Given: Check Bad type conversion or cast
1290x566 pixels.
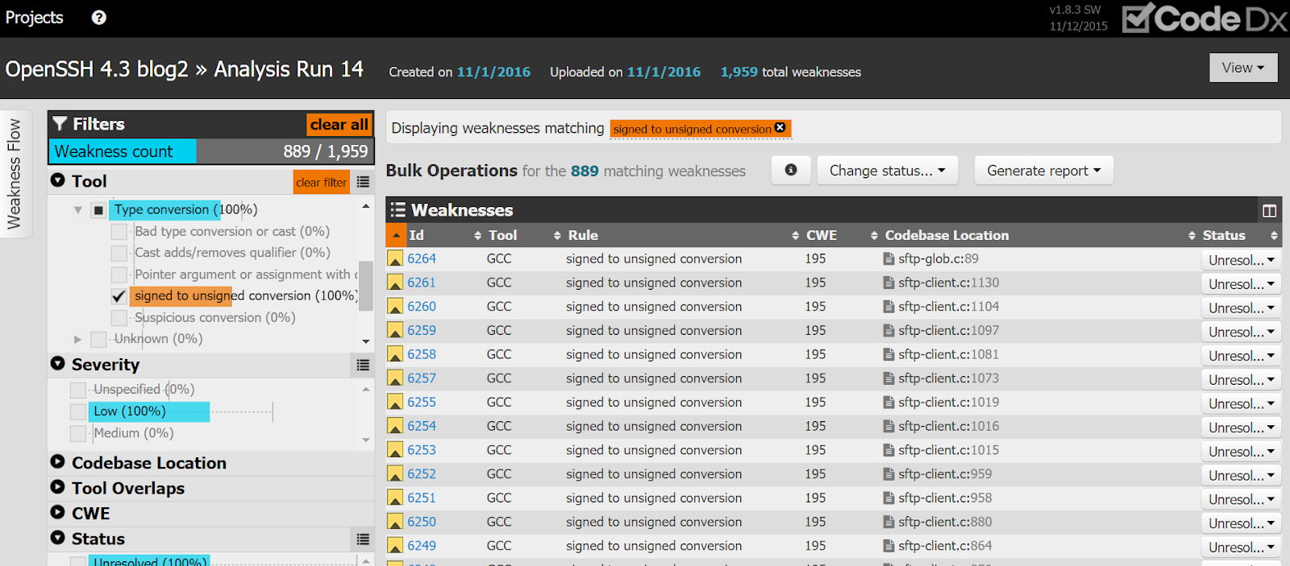Looking at the screenshot, I should pyautogui.click(x=119, y=232).
